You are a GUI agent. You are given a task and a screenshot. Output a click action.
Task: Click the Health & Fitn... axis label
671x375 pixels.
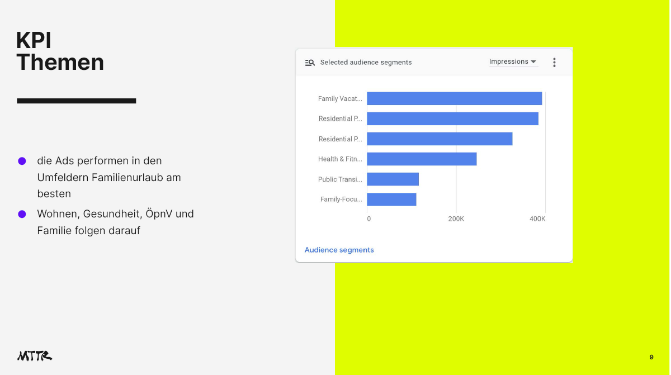tap(340, 159)
